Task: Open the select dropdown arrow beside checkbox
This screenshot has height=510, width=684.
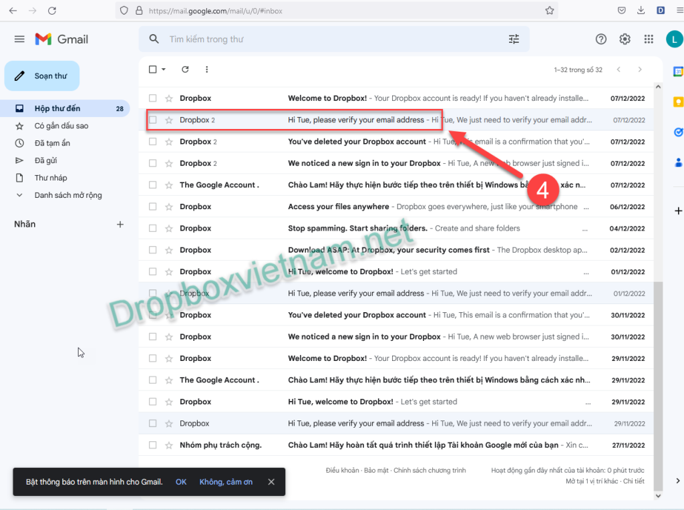Action: point(164,70)
